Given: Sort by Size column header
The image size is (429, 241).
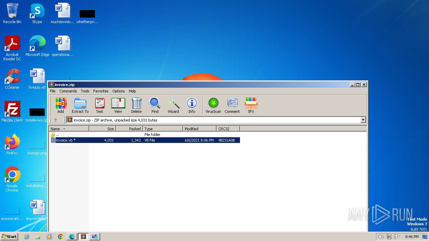Looking at the screenshot, I should pyautogui.click(x=103, y=129).
